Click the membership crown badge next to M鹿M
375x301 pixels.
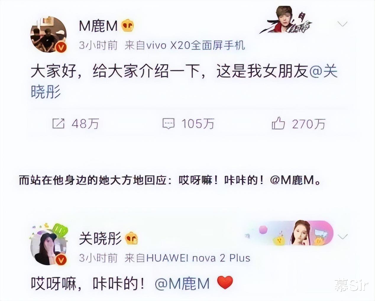click(x=127, y=26)
